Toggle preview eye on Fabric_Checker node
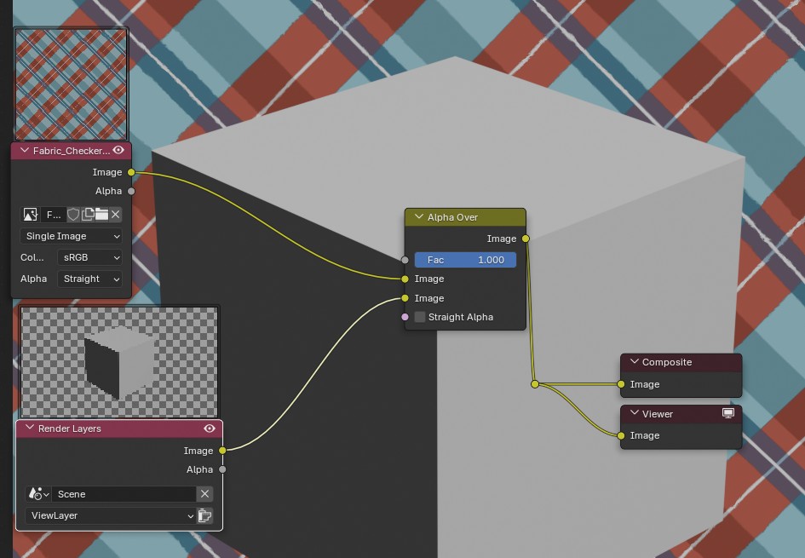Viewport: 805px width, 558px height. click(118, 151)
